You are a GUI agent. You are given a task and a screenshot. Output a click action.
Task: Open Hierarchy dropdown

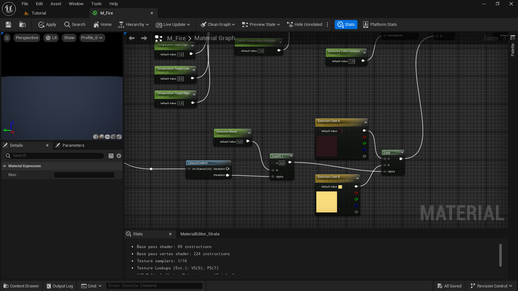(133, 25)
